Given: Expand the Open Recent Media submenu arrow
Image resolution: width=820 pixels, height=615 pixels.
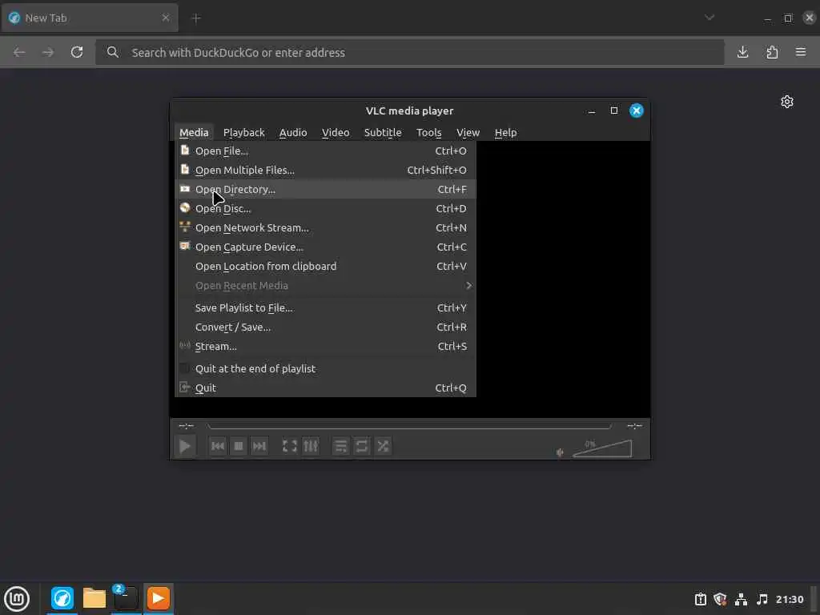Looking at the screenshot, I should [x=468, y=286].
